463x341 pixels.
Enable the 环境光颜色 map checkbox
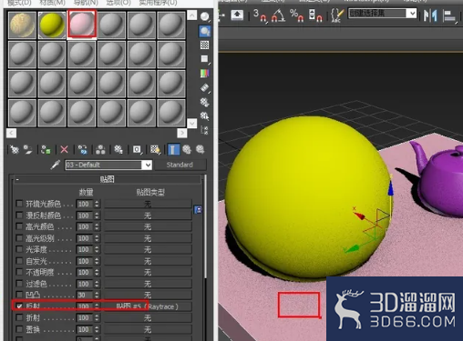pyautogui.click(x=19, y=204)
